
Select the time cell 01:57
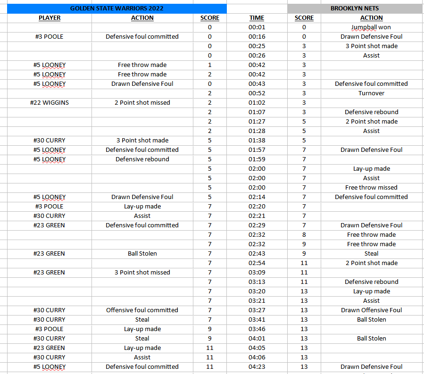point(257,150)
